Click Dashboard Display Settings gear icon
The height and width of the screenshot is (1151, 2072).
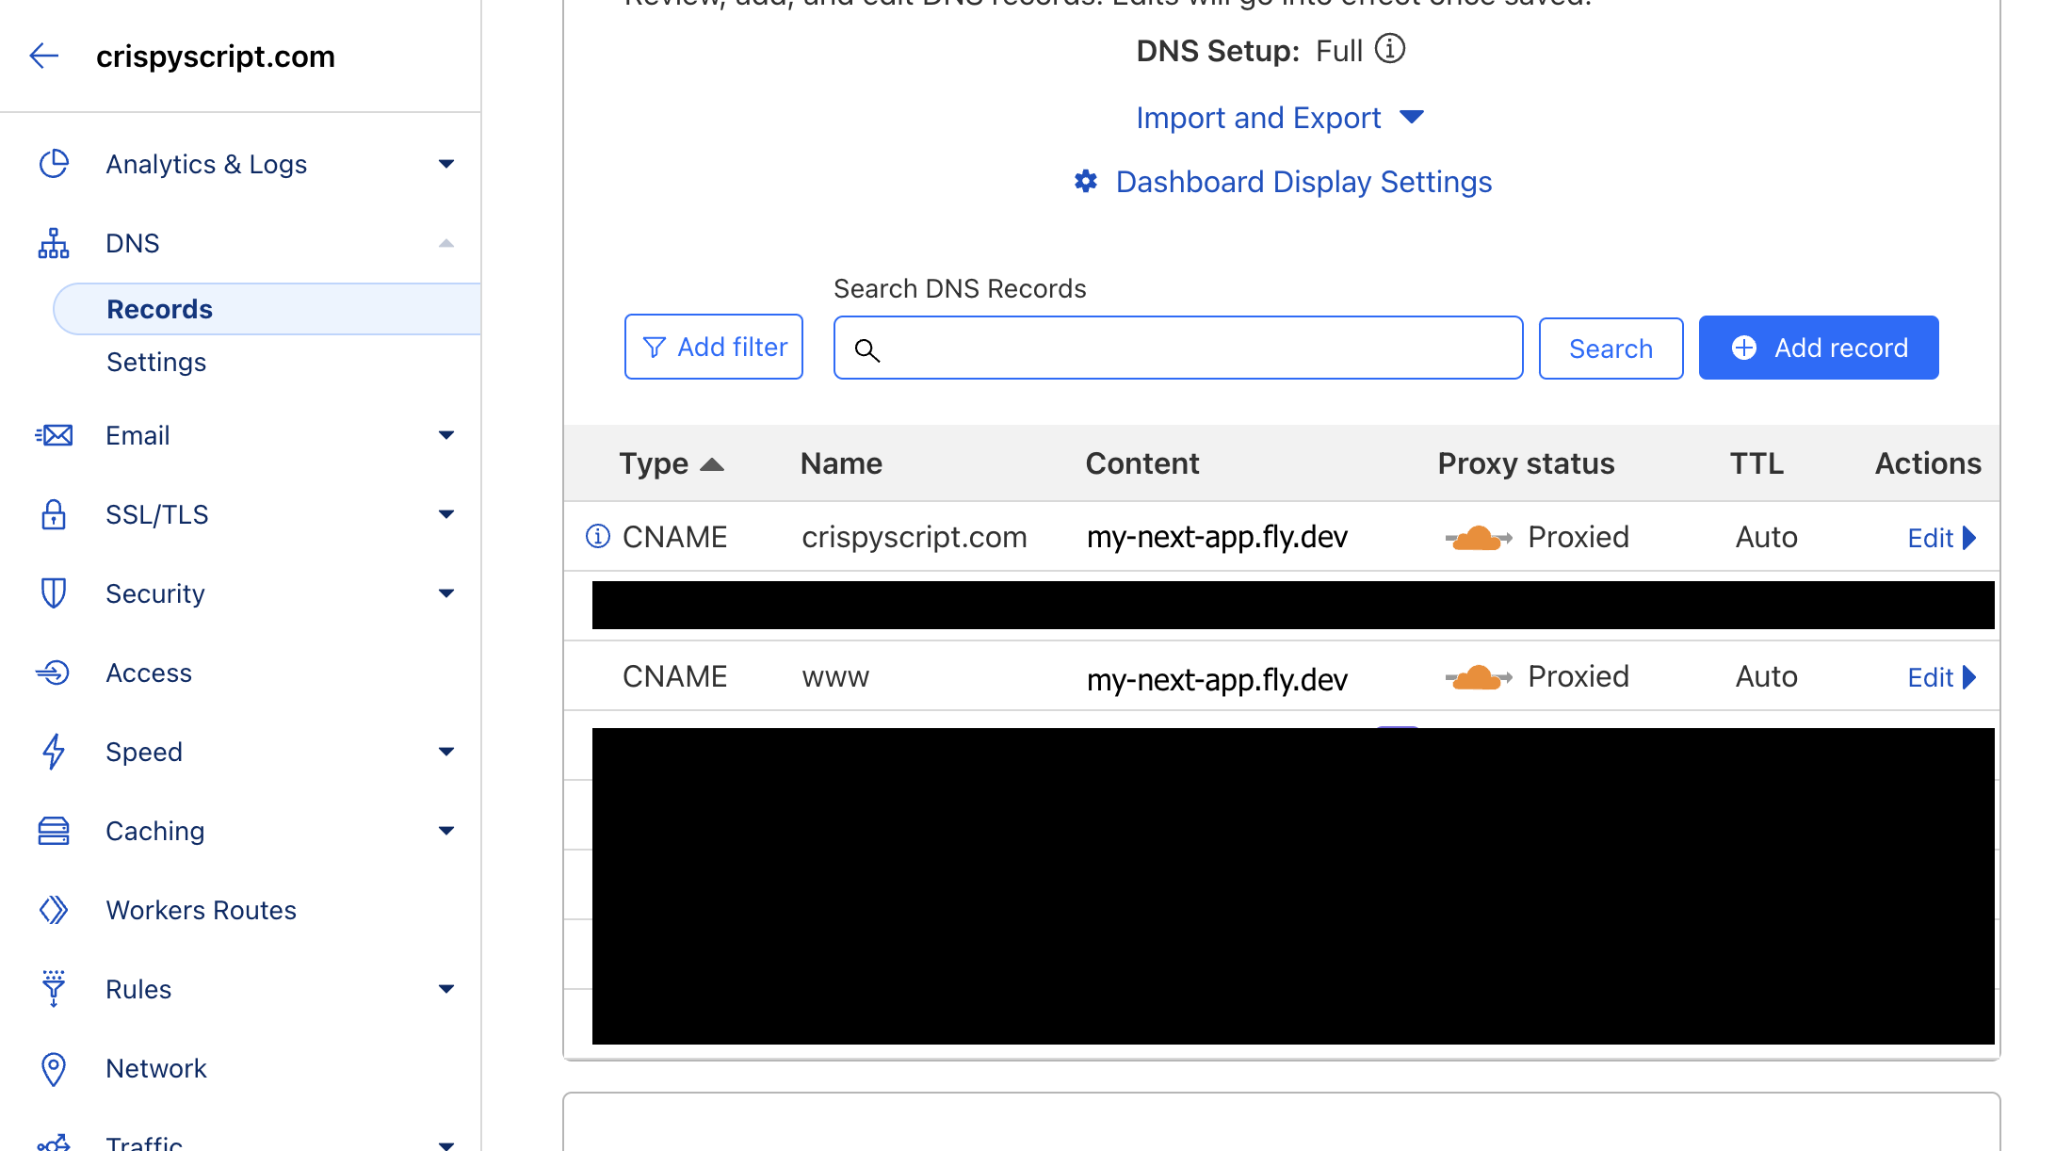coord(1086,183)
